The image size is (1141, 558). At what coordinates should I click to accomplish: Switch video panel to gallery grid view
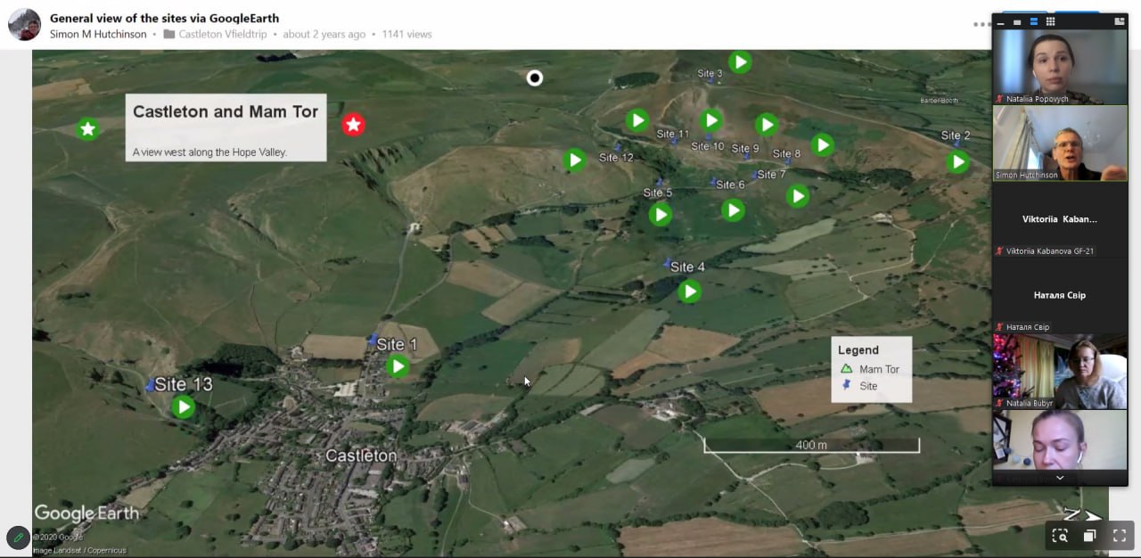[x=1051, y=21]
